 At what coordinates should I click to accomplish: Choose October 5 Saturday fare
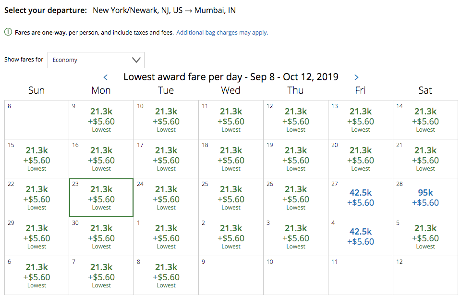pyautogui.click(x=425, y=236)
